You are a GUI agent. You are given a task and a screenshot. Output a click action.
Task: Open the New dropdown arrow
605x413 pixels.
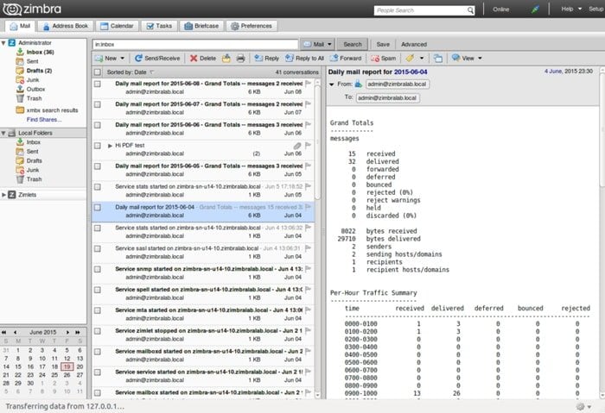(123, 58)
